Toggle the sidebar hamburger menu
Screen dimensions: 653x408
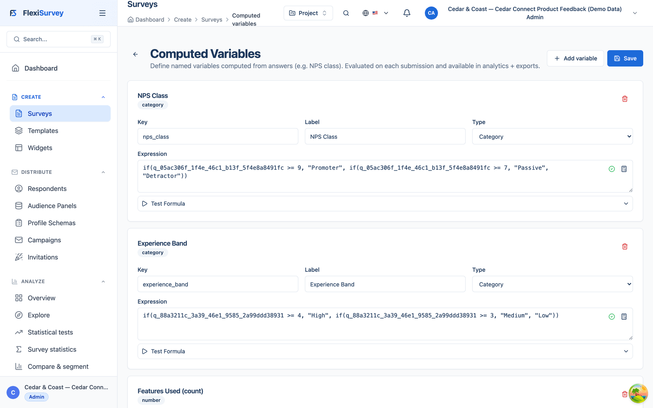point(102,13)
